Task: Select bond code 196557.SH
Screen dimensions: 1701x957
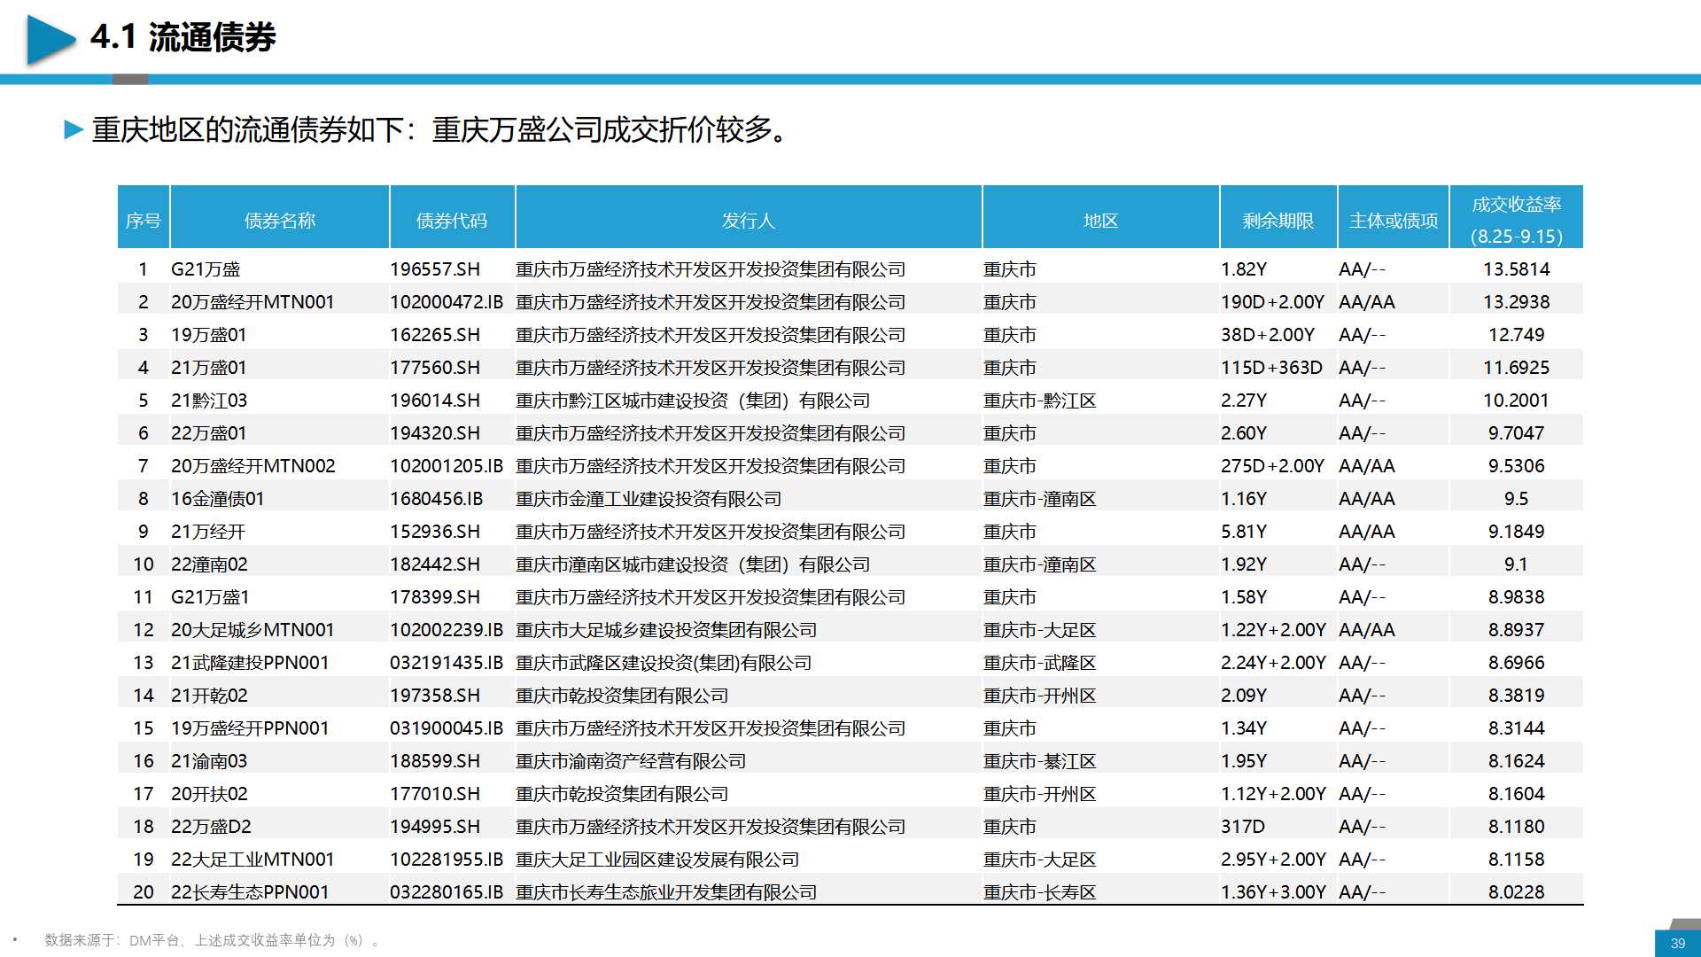Action: [x=435, y=269]
